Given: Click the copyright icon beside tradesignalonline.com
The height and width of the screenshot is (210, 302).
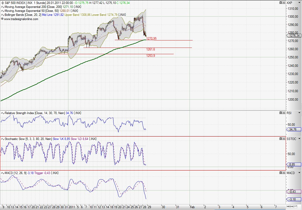Looking at the screenshot, I should [x=2, y=19].
